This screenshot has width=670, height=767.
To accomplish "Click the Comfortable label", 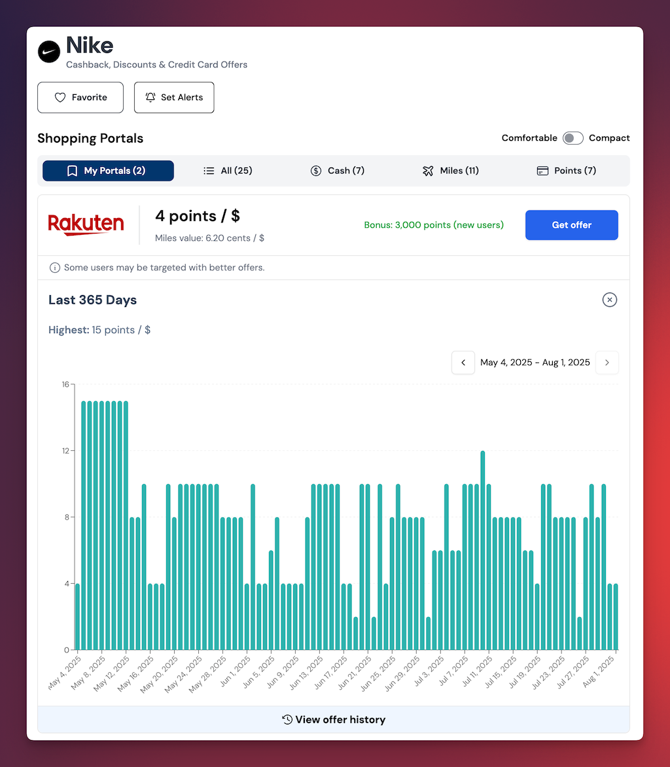I will (x=529, y=138).
